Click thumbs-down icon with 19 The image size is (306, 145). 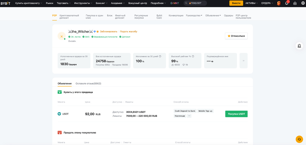[184, 65]
